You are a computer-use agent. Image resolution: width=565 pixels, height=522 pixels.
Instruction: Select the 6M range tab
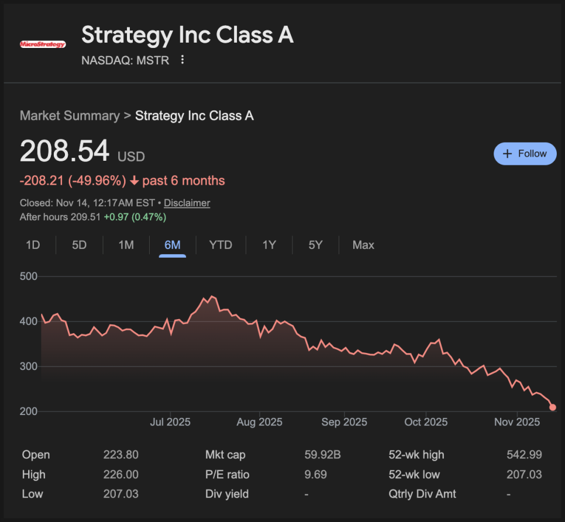click(173, 245)
